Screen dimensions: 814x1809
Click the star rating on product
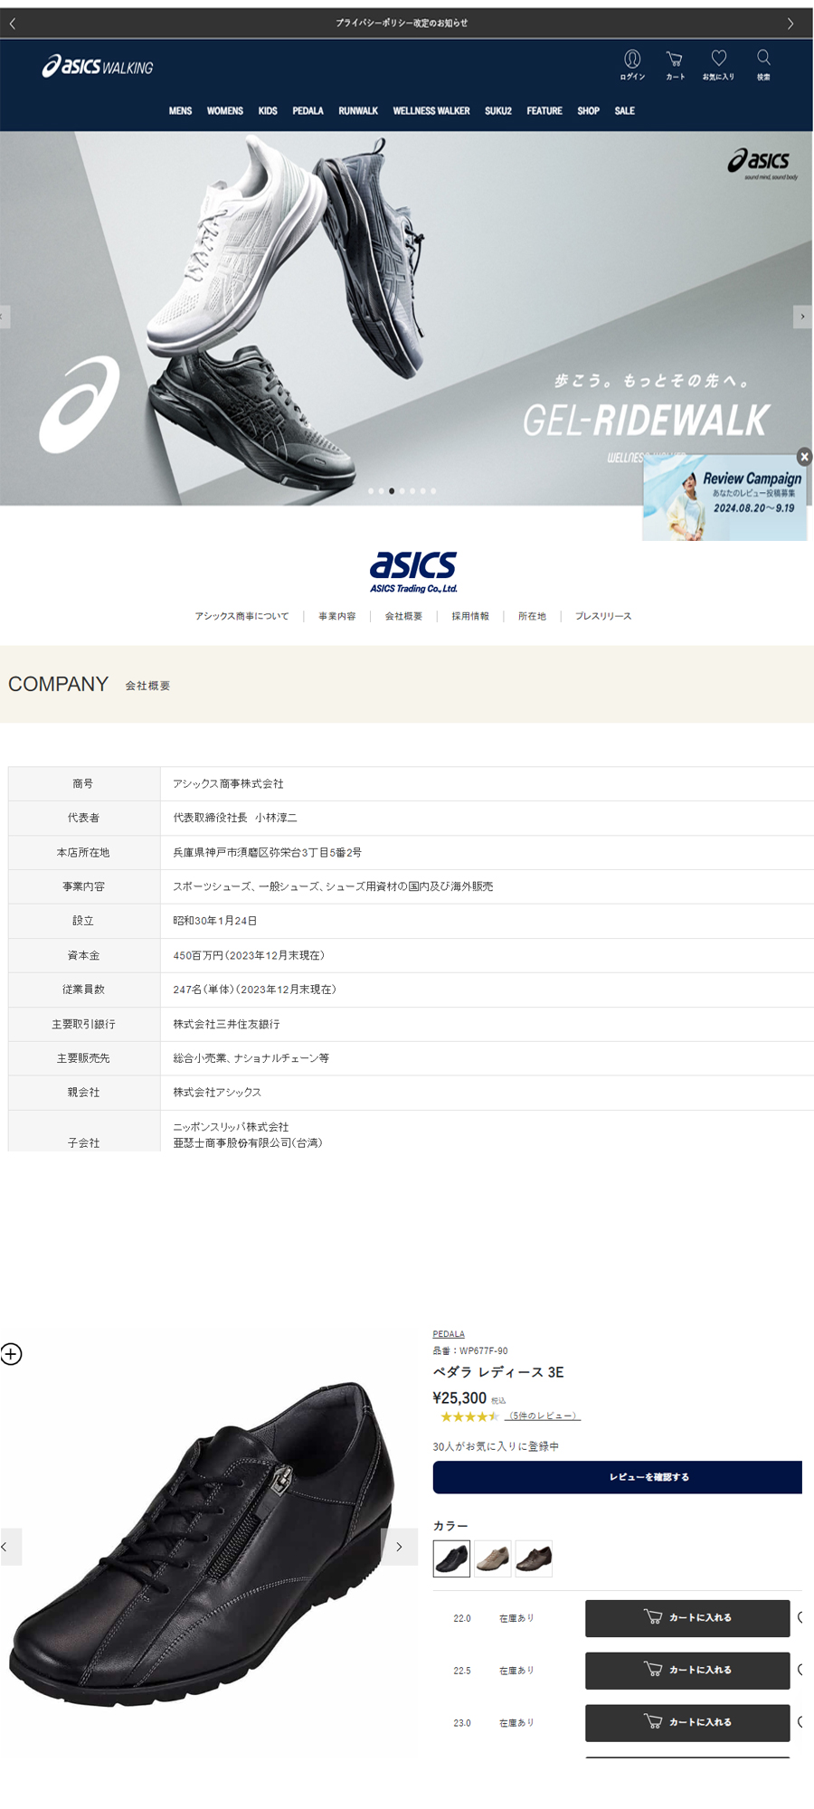(469, 1416)
